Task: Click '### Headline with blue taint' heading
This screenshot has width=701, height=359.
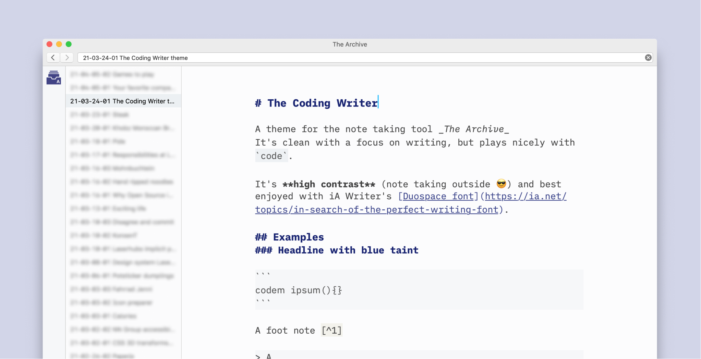Action: pyautogui.click(x=337, y=250)
